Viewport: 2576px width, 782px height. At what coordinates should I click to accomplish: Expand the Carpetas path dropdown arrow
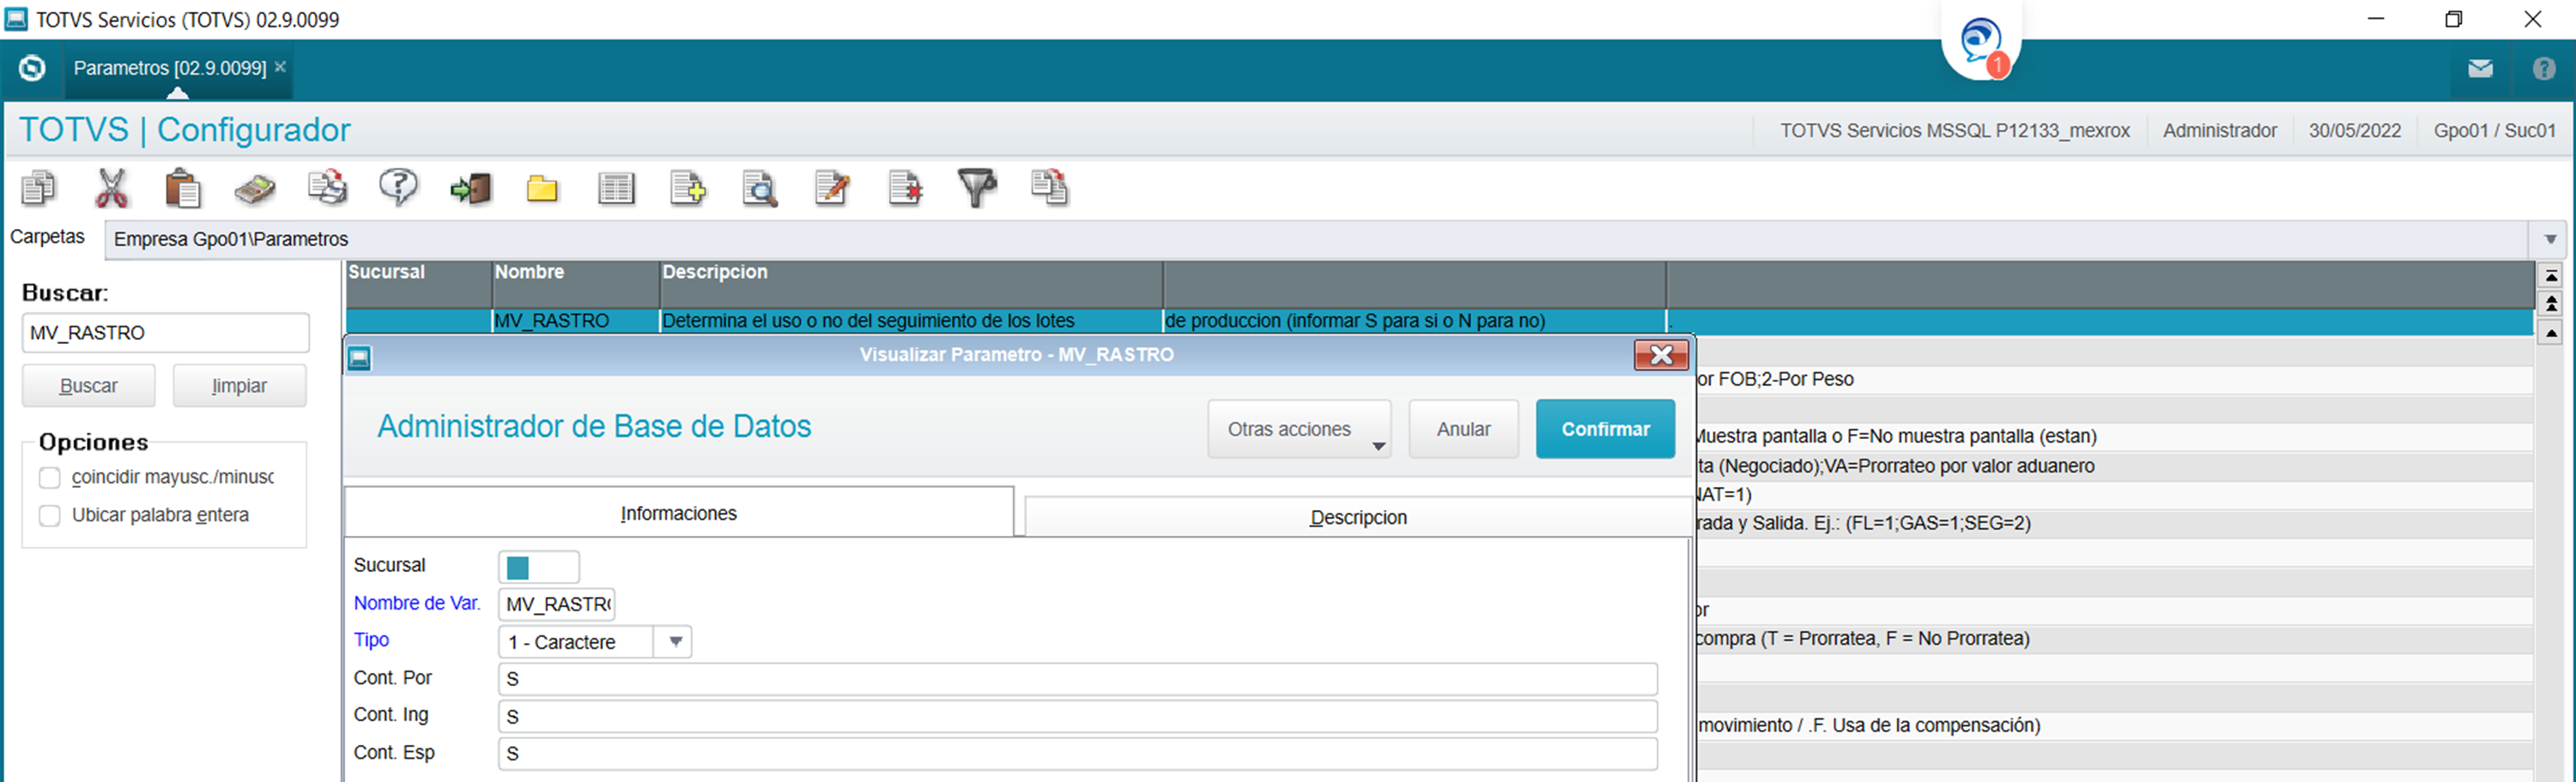point(2551,240)
